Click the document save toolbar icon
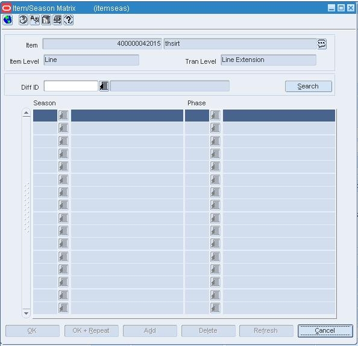Viewport: 358px width, 346px height. [x=46, y=20]
